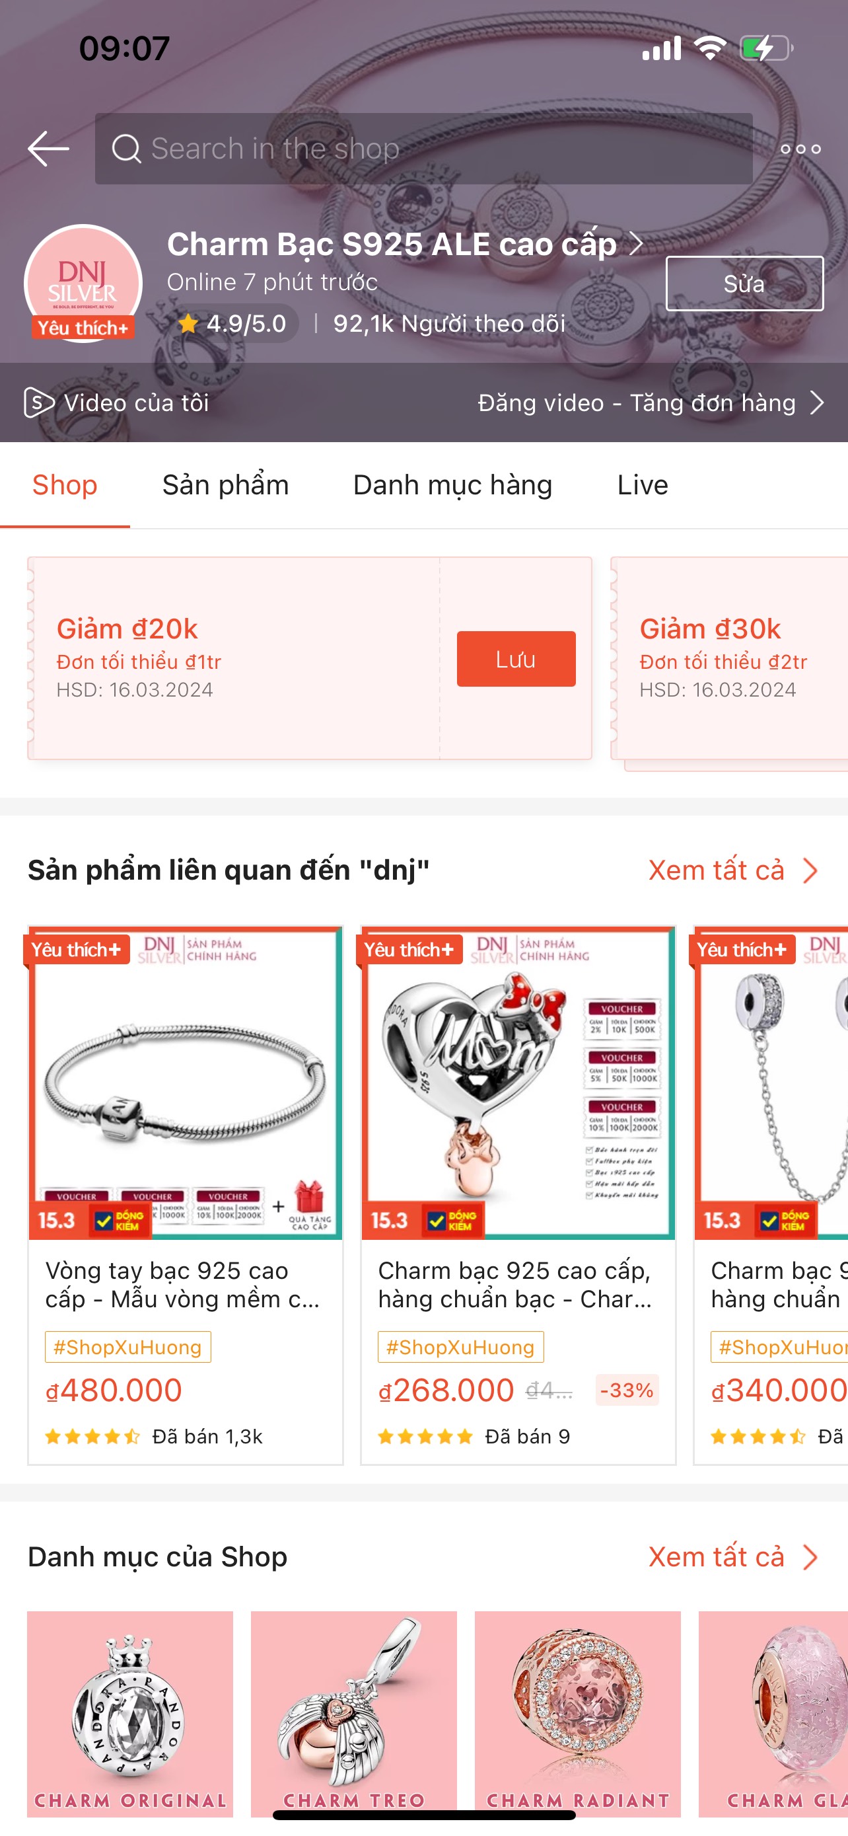Tap the search magnifier icon
This screenshot has width=848, height=1836.
coord(126,149)
